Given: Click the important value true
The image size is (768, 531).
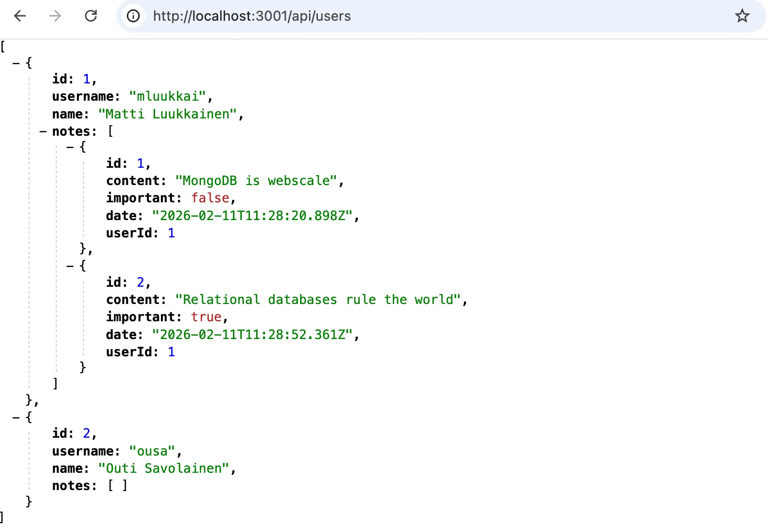Looking at the screenshot, I should 206,317.
